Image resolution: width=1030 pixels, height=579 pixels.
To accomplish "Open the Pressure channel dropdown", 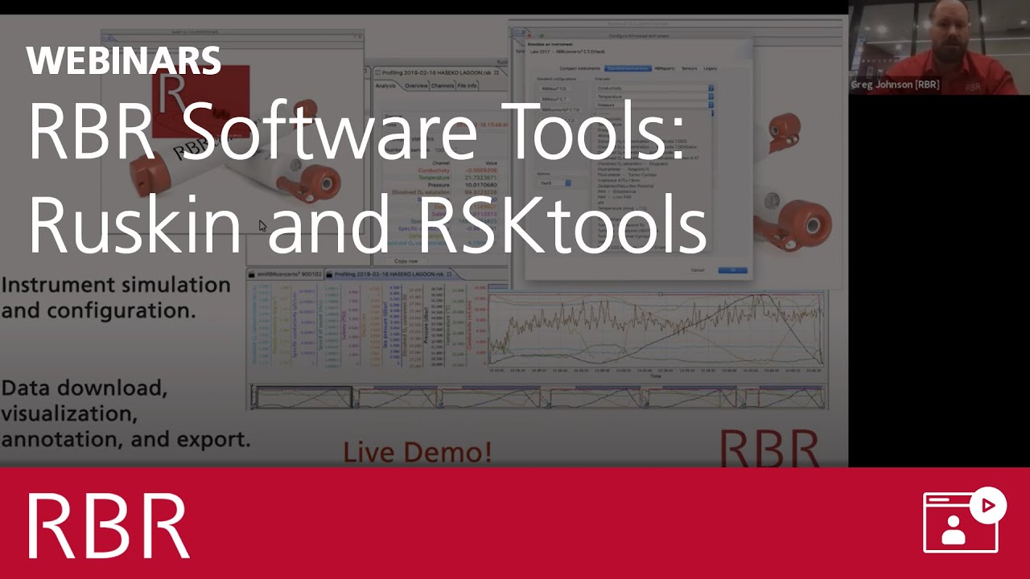I will tap(654, 105).
